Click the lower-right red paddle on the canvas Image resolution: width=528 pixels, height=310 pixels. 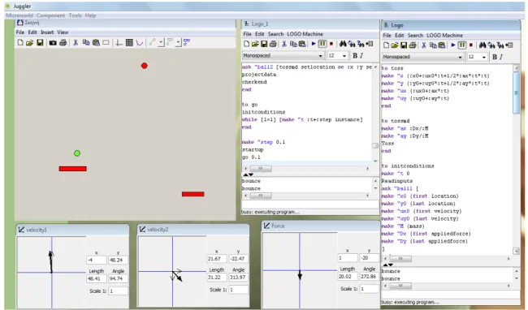193,194
